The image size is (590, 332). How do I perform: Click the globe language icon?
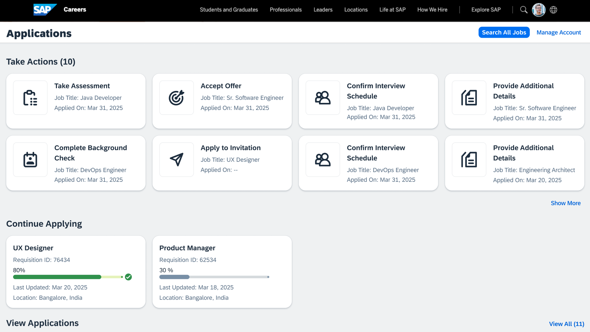point(553,10)
